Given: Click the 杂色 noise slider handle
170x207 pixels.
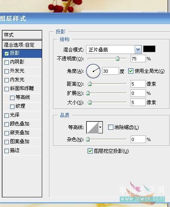Looking at the screenshot, I should (x=88, y=139).
